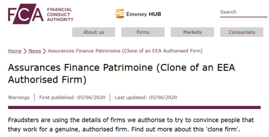Focus the Search input field
The height and width of the screenshot is (137, 269).
pos(244,12)
